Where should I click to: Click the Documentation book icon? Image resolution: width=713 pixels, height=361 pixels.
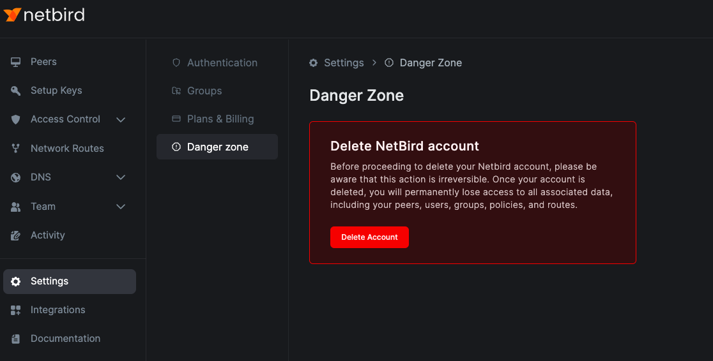pos(16,339)
